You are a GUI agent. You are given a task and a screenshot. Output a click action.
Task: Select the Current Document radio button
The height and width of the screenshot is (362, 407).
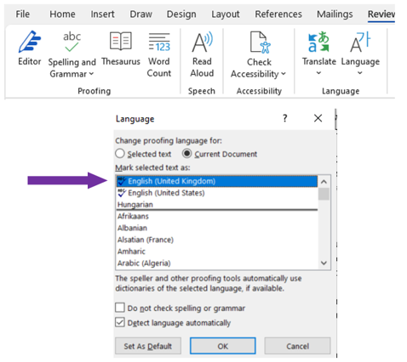pos(186,154)
